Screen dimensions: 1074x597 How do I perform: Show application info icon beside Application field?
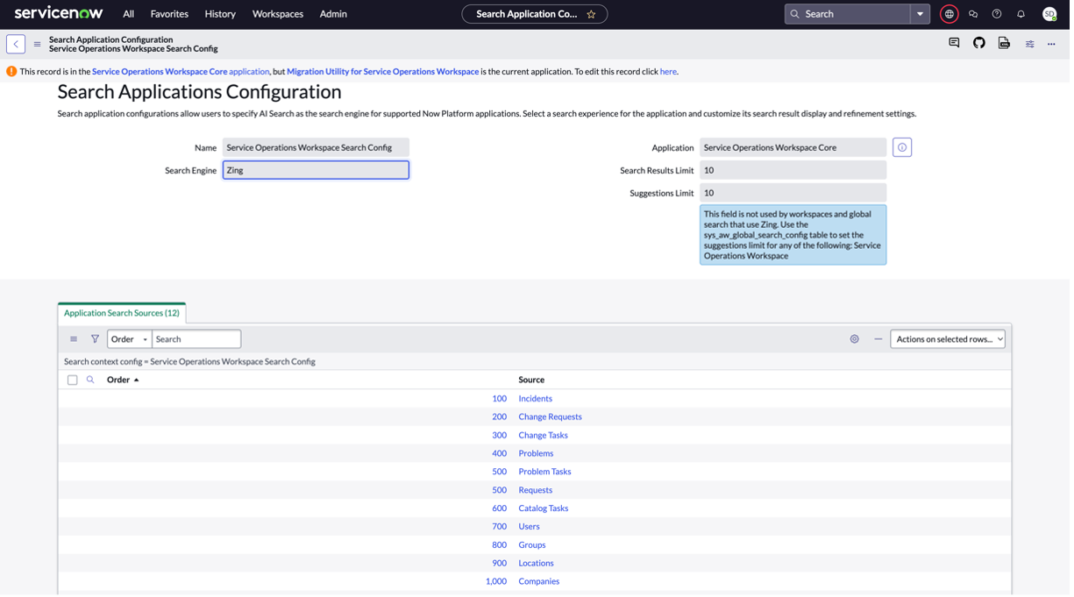point(906,148)
